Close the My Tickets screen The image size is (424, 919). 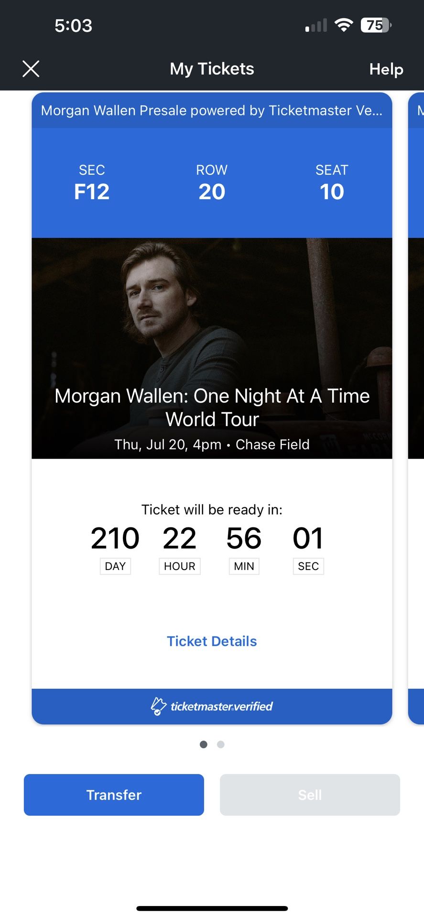[x=31, y=69]
